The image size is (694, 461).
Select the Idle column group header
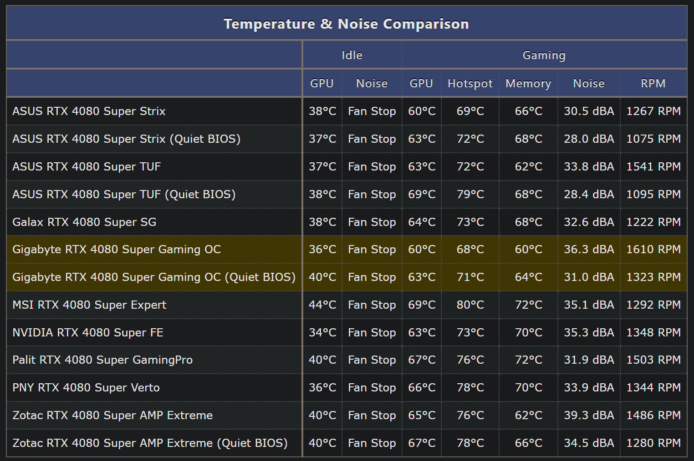352,55
